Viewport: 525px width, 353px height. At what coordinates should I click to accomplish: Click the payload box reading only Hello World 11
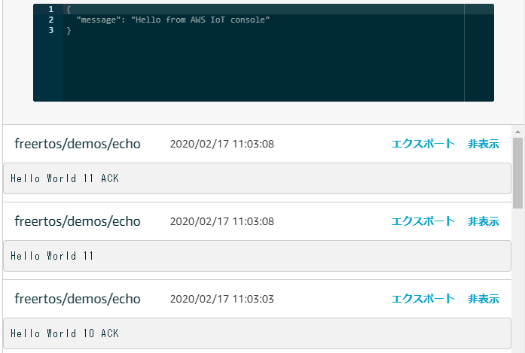(x=257, y=256)
